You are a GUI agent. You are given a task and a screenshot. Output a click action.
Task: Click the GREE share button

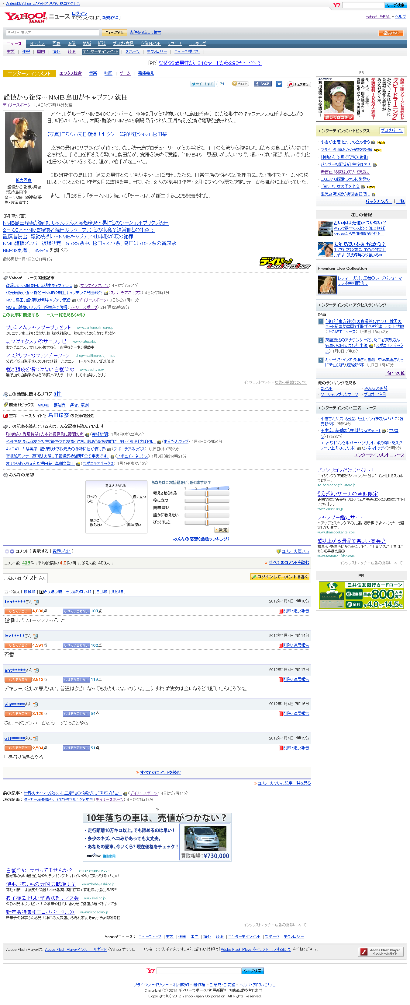click(x=299, y=84)
